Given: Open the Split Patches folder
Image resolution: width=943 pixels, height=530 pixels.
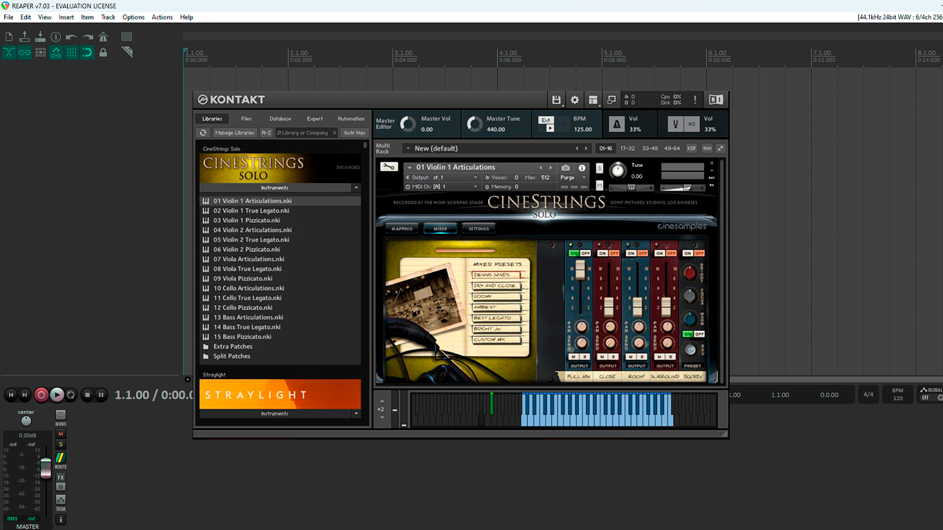Looking at the screenshot, I should [x=231, y=356].
